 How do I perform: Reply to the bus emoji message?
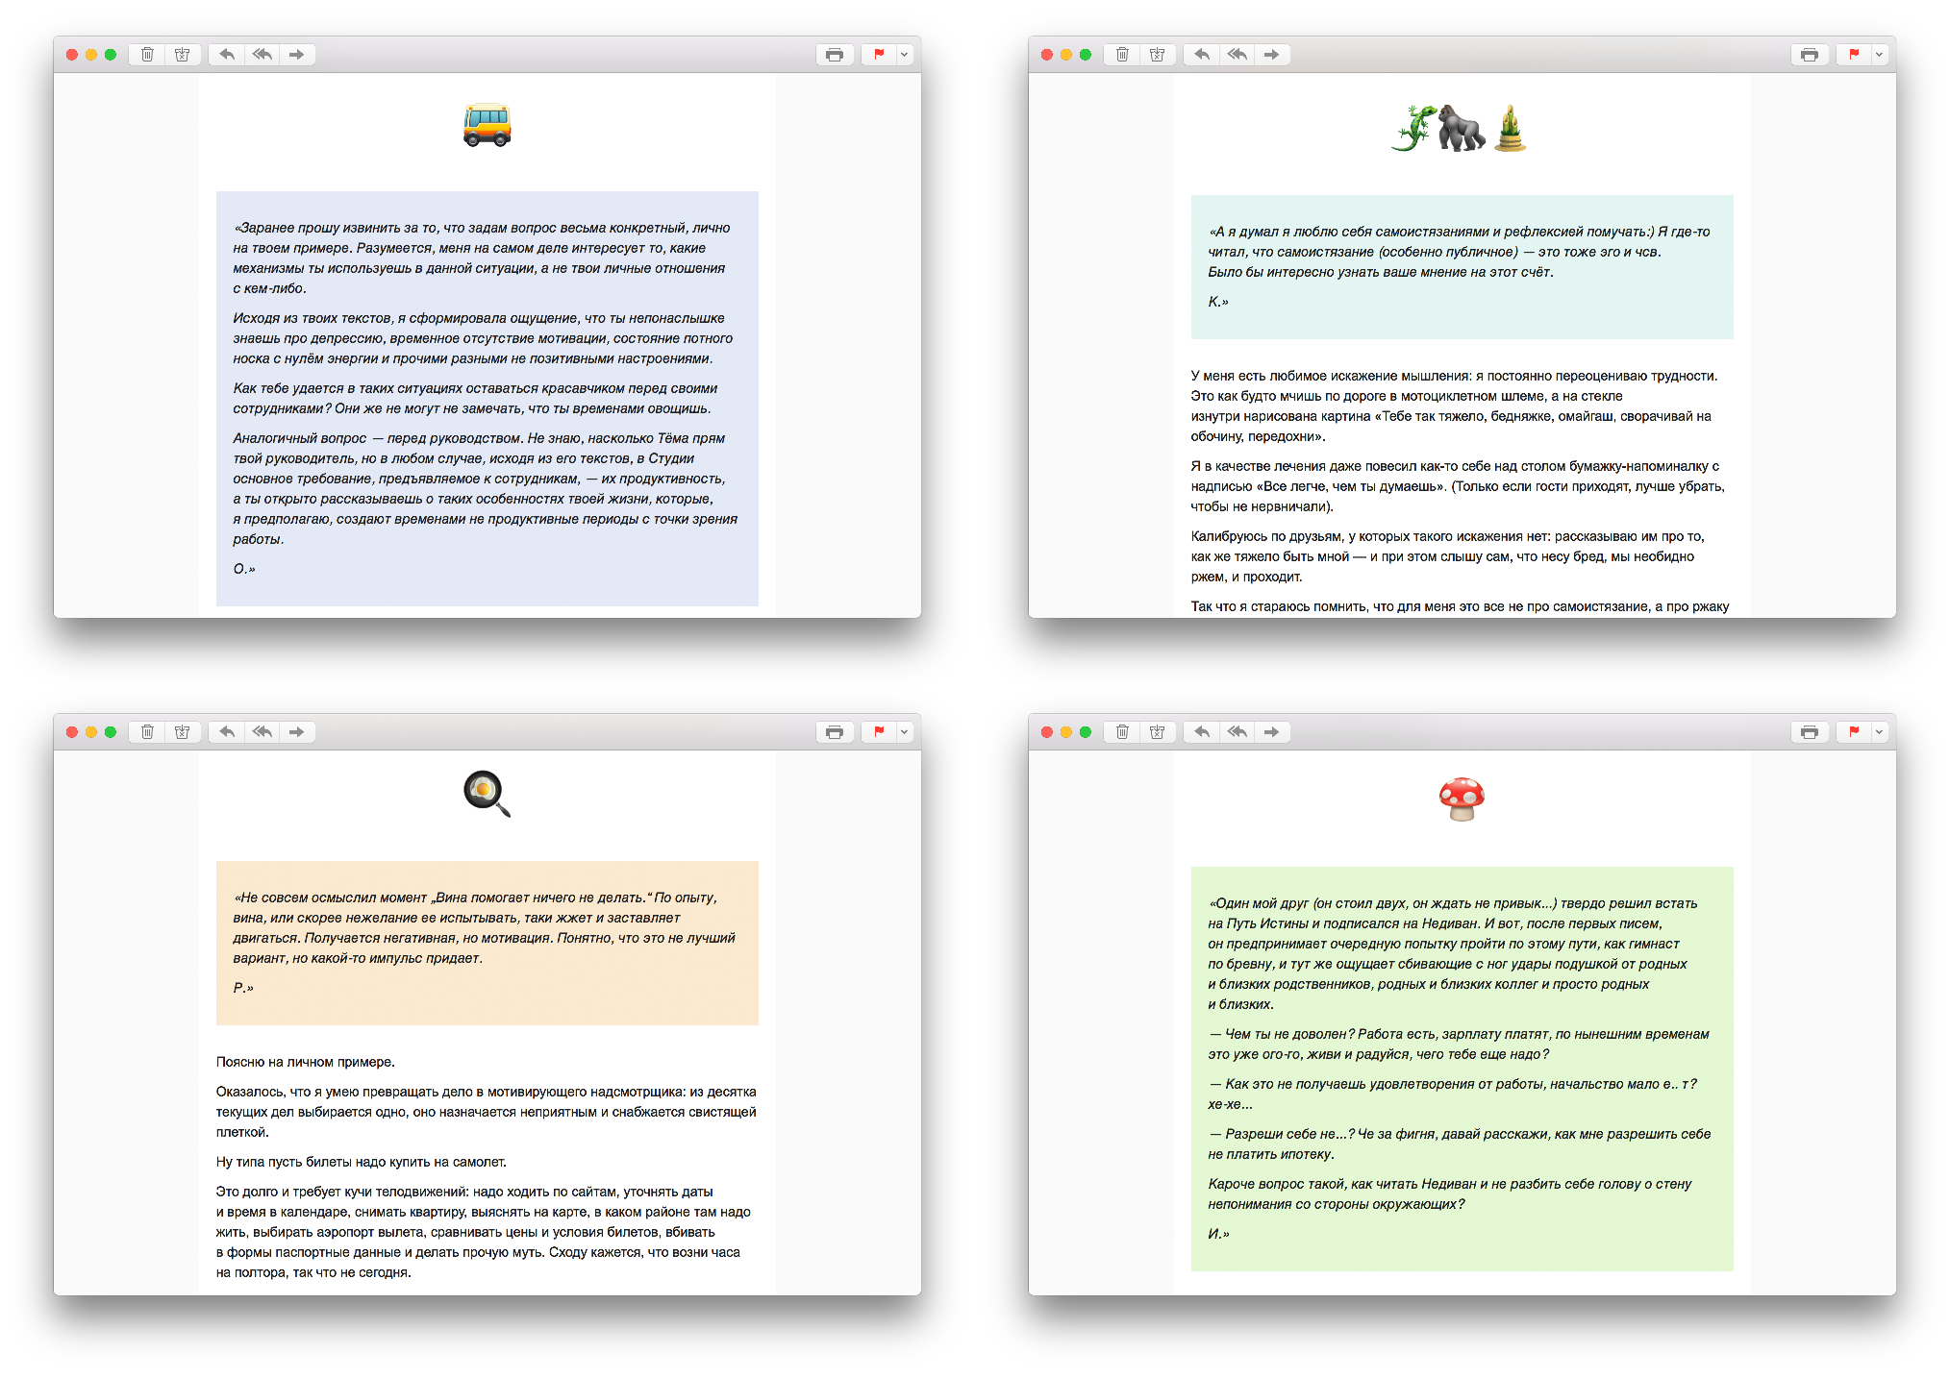click(x=227, y=55)
